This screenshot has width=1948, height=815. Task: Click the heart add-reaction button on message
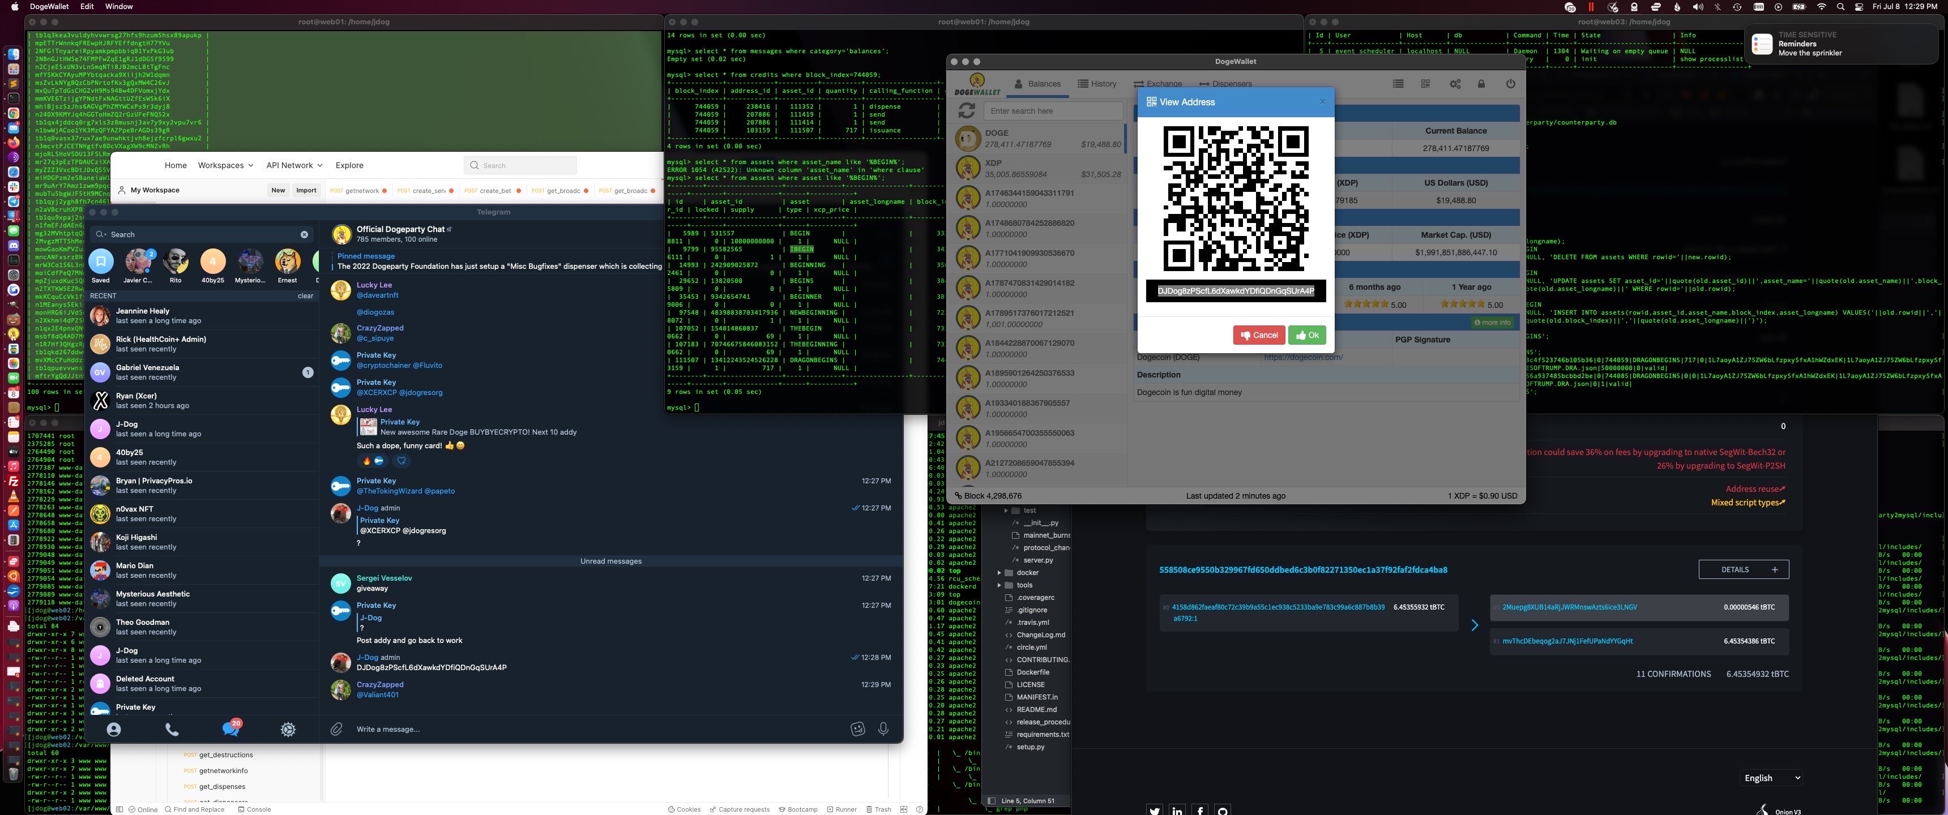(x=401, y=461)
